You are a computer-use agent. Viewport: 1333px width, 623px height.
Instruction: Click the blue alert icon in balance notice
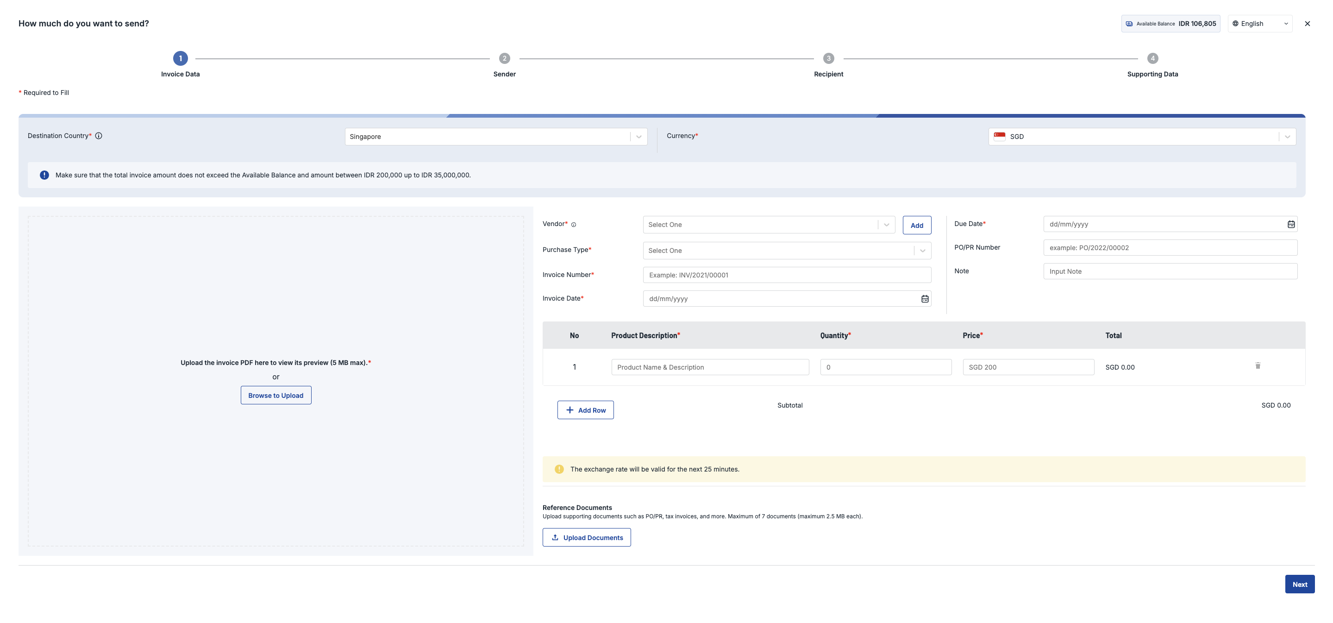tap(44, 175)
